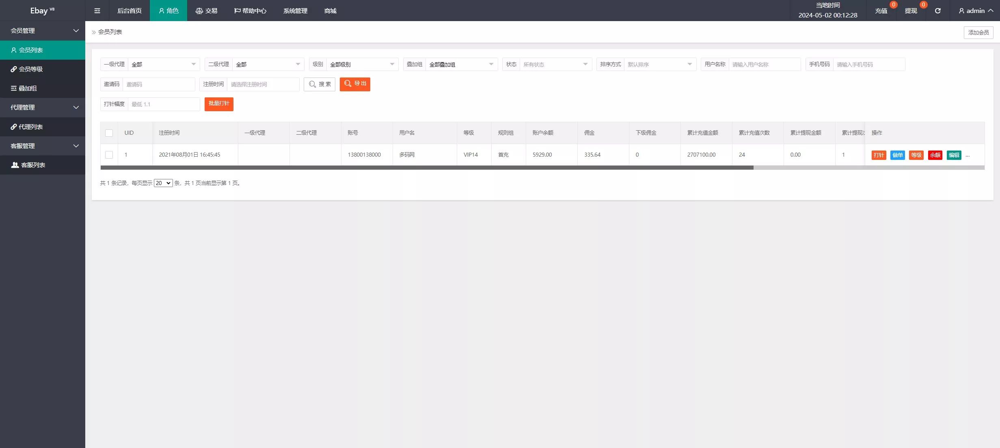Open the 系统管理 top menu
1000x448 pixels.
(295, 11)
